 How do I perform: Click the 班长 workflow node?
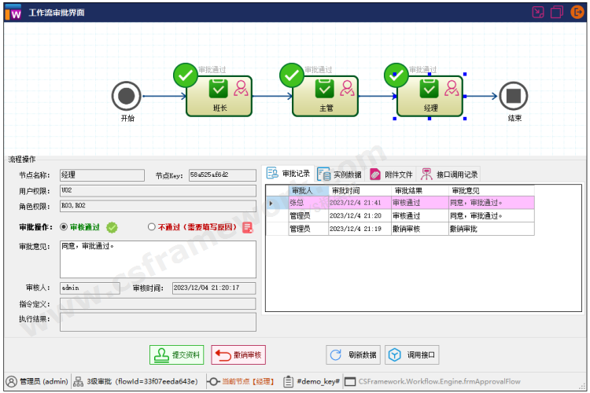219,96
